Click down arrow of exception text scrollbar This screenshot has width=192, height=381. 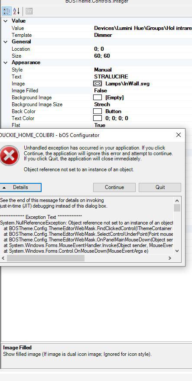(177, 251)
